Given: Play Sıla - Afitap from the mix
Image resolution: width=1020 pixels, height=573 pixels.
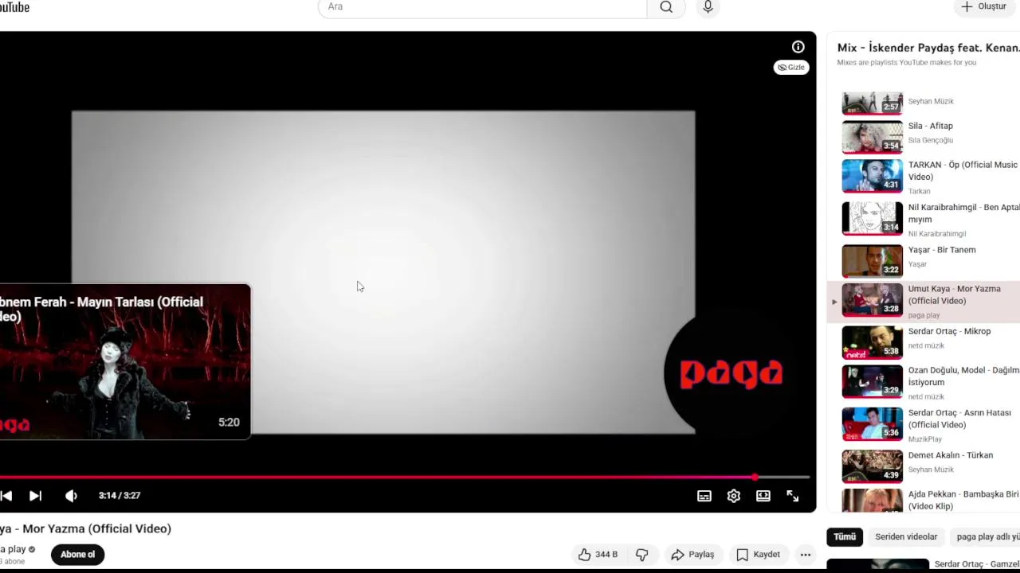Looking at the screenshot, I should click(x=931, y=126).
